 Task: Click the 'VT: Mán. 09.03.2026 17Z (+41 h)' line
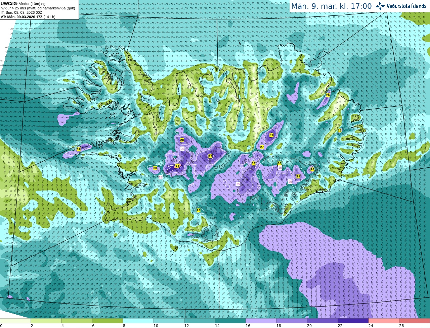(x=28, y=17)
